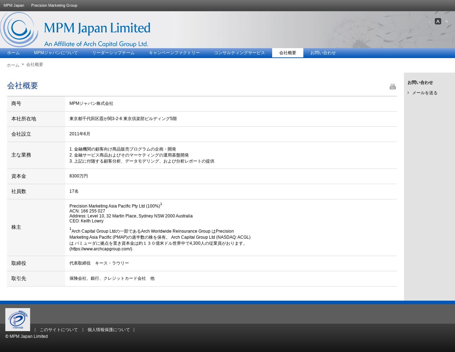This screenshot has height=352, width=455.
Task: Click the MPM Japan link in top bar
Action: click(14, 5)
